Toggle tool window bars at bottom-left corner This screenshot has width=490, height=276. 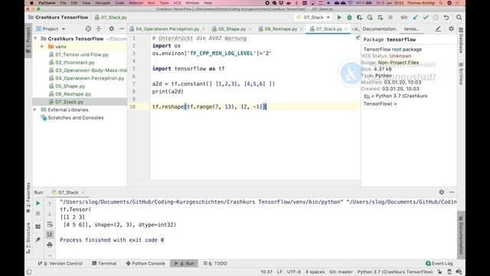point(29,272)
